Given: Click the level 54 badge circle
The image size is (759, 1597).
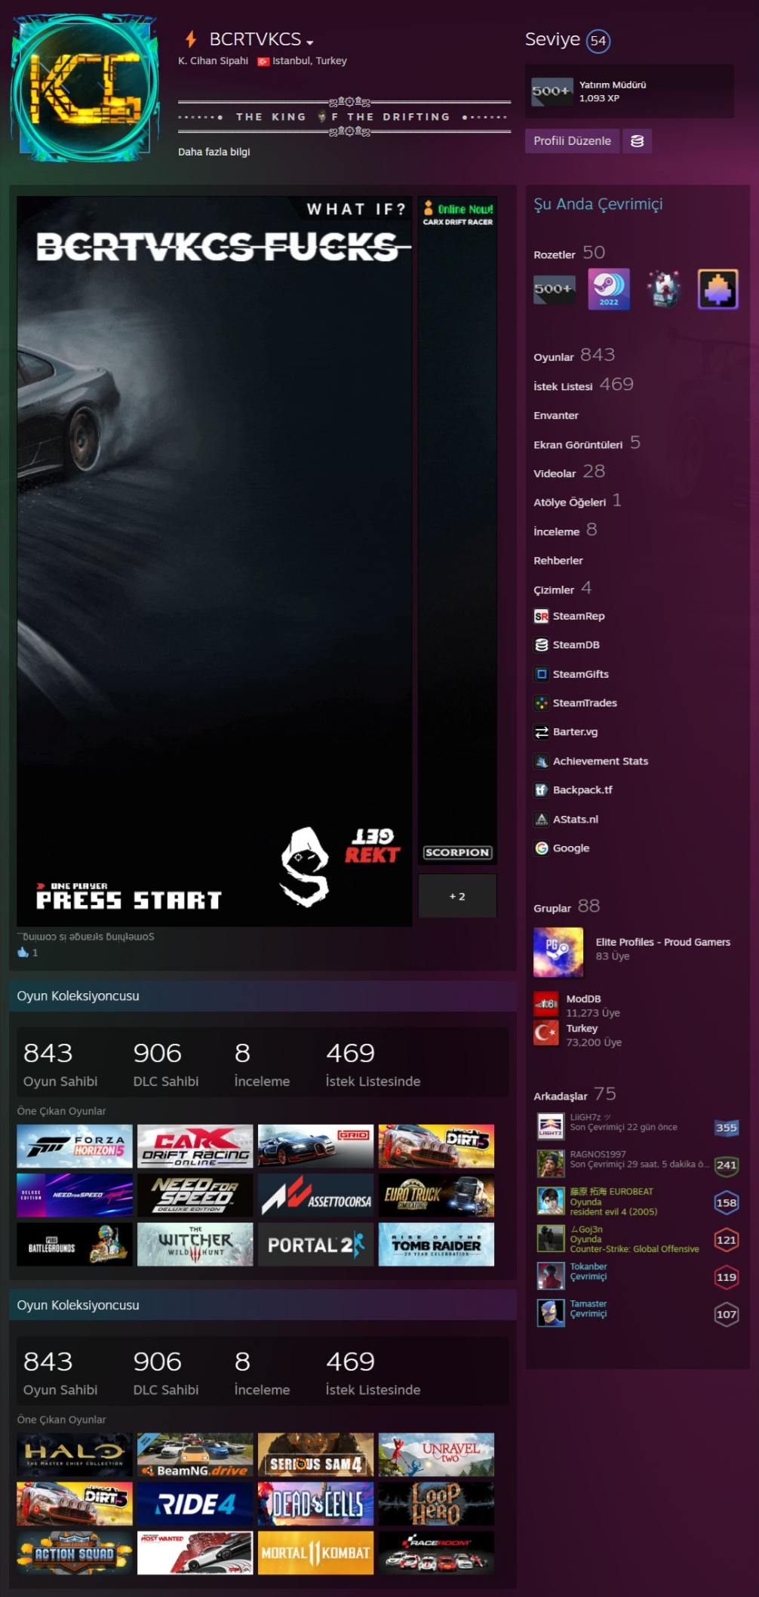Looking at the screenshot, I should tap(598, 41).
